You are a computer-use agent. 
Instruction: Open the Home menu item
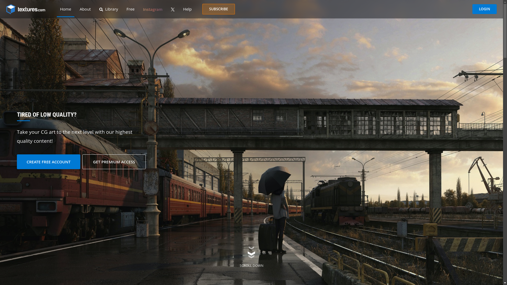[x=65, y=9]
